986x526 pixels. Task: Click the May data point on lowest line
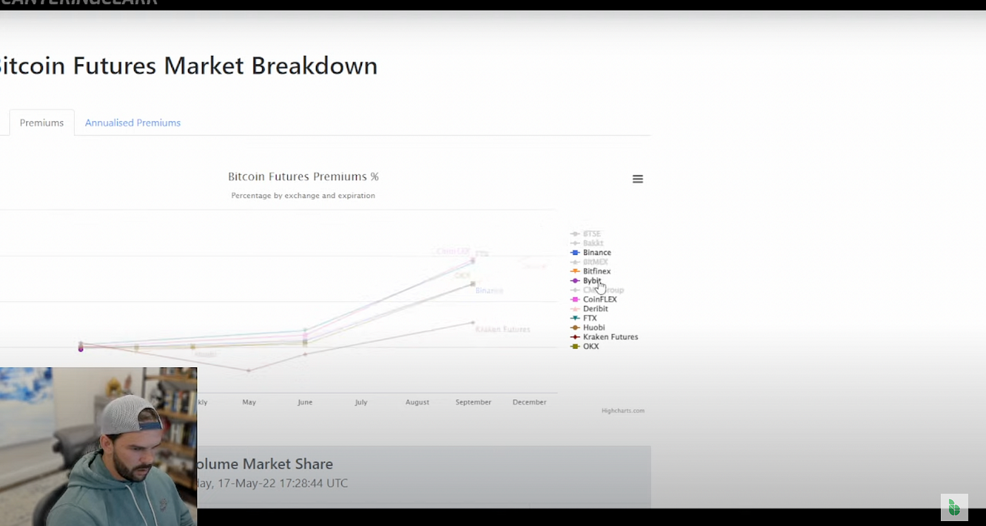point(249,371)
